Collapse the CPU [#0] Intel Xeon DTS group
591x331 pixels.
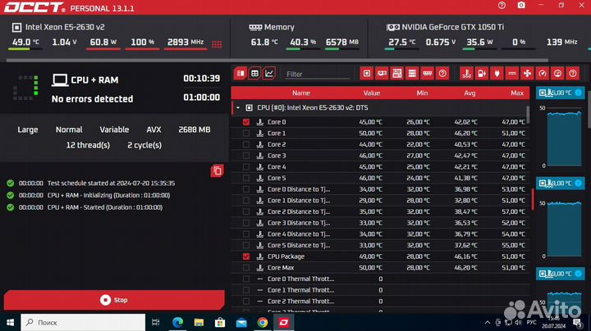tap(237, 107)
